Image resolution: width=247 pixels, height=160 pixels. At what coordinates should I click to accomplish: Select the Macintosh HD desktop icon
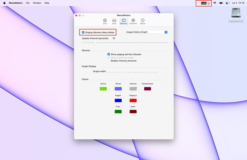[x=236, y=15]
